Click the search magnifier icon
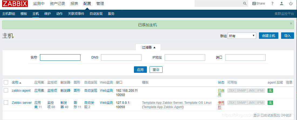 tap(245, 4)
